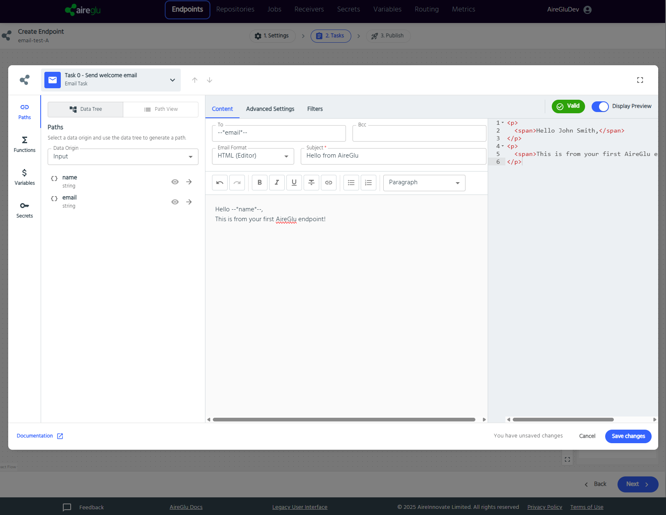The width and height of the screenshot is (666, 515).
Task: Open the Paths sidebar panel
Action: [x=25, y=112]
